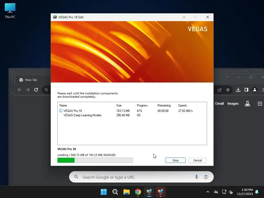Click the 27.82 MB/s speed value
Image resolution: width=264 pixels, height=198 pixels.
(185, 111)
